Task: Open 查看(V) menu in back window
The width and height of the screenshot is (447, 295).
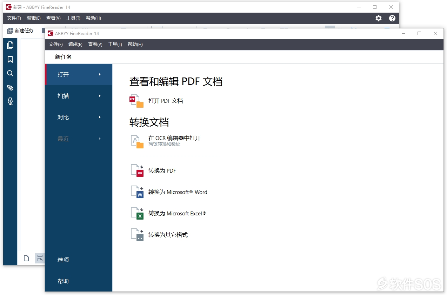Action: click(x=53, y=18)
